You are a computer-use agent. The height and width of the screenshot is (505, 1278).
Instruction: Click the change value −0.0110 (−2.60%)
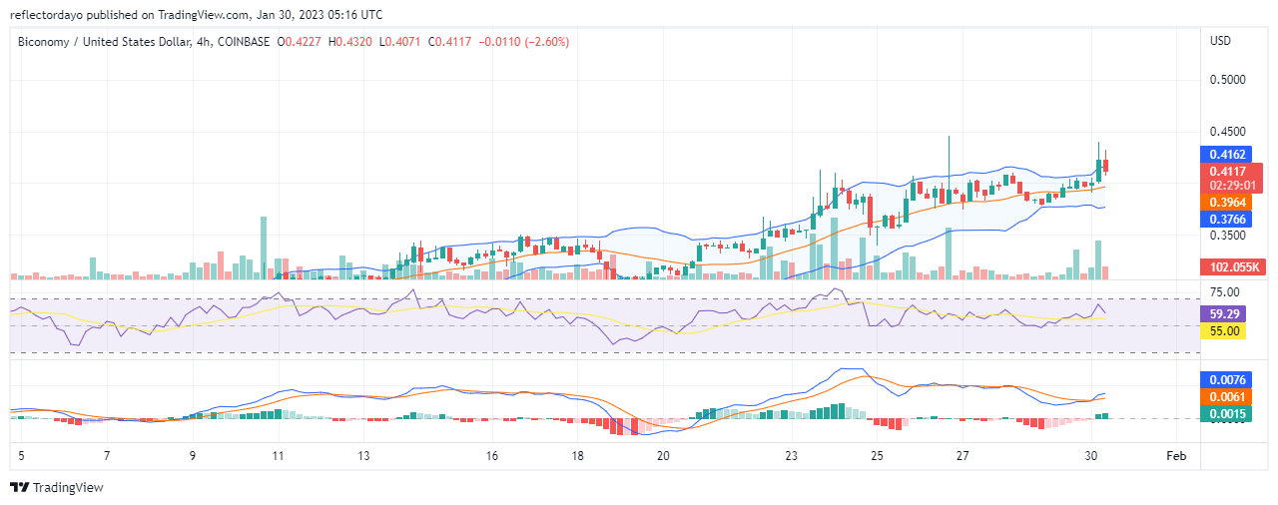point(524,41)
